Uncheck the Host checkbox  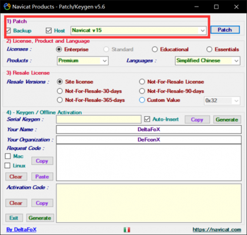48,31
